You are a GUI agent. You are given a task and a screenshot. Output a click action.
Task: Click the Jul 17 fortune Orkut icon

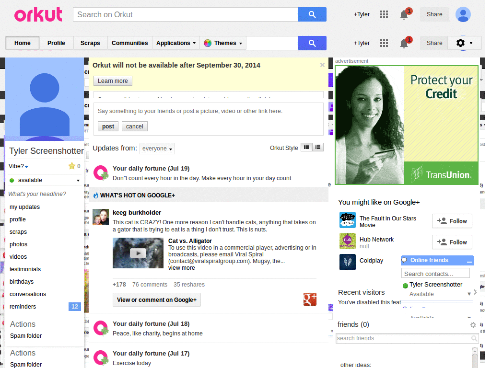coord(101,358)
